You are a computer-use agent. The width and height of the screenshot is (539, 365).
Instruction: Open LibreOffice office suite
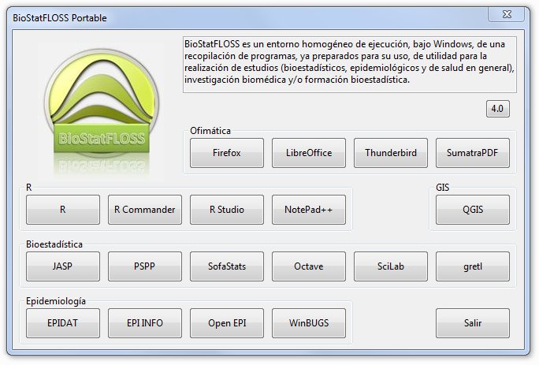(x=309, y=153)
